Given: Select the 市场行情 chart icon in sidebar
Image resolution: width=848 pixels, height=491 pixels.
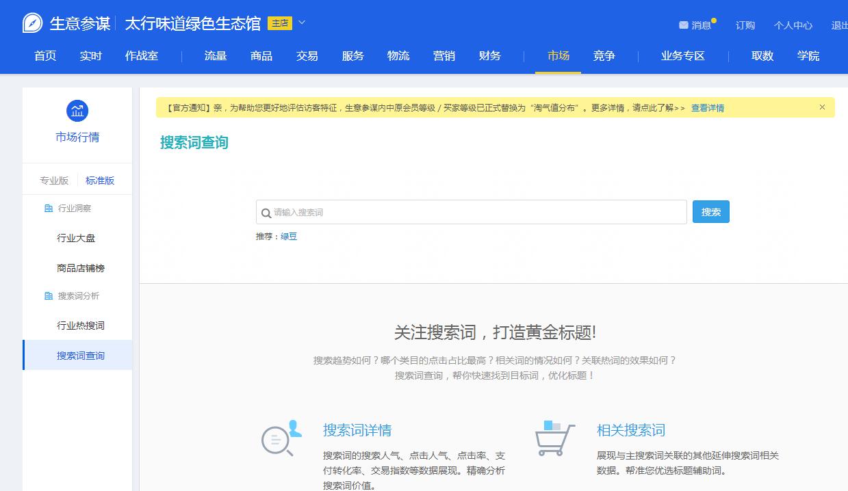Looking at the screenshot, I should [x=76, y=111].
